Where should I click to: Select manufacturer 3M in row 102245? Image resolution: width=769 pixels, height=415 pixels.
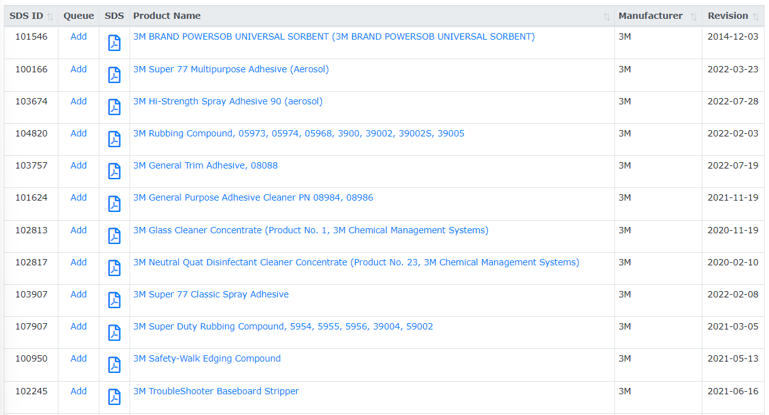(x=625, y=391)
